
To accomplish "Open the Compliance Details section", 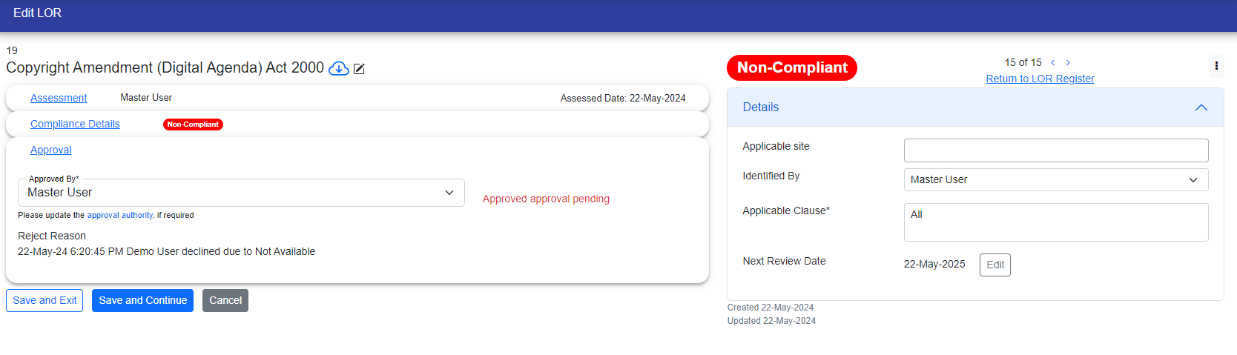I will 75,124.
